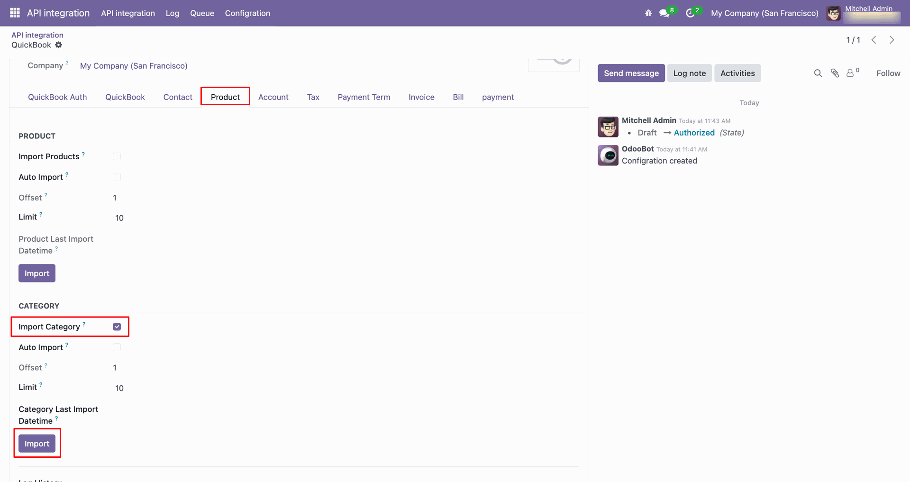Switch to the Invoice tab
The image size is (910, 482).
click(421, 97)
